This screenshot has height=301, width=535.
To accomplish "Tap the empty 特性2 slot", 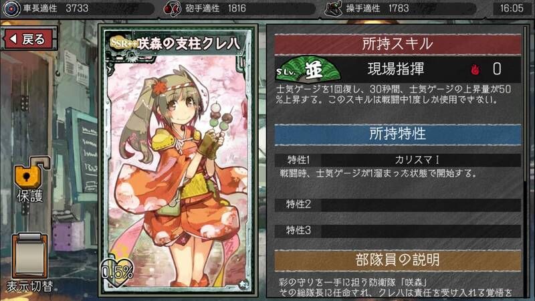I will pos(398,205).
